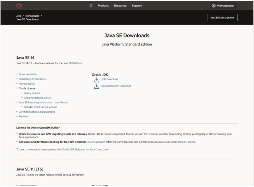Click the Documentation Download text link
This screenshot has width=254, height=187.
[116, 86]
